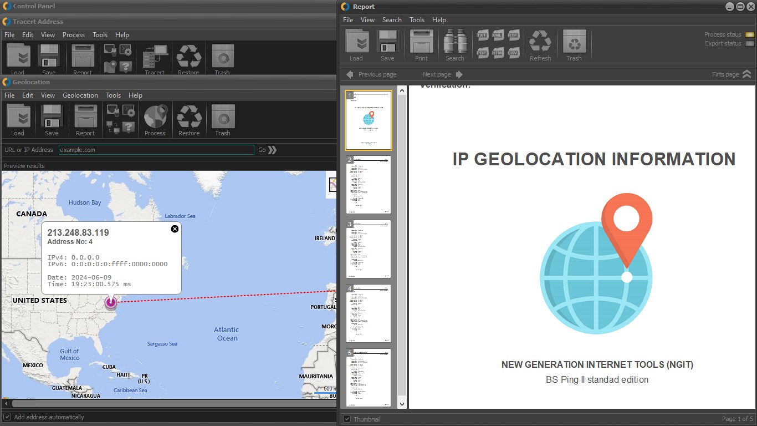Open View menu in Report window

tap(367, 20)
